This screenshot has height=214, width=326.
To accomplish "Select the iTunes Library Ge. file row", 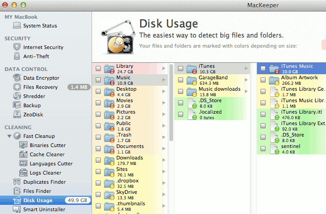I will pos(291,91).
